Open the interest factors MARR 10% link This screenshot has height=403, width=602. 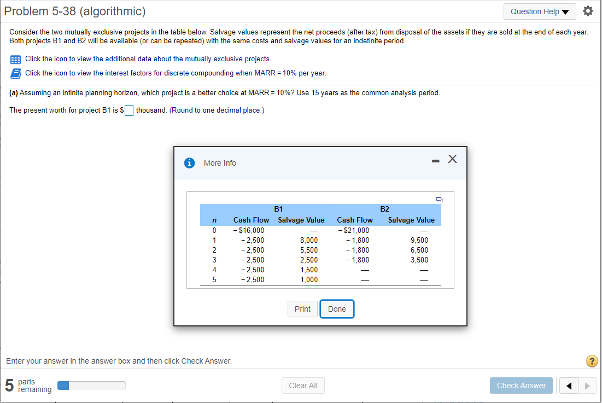176,73
